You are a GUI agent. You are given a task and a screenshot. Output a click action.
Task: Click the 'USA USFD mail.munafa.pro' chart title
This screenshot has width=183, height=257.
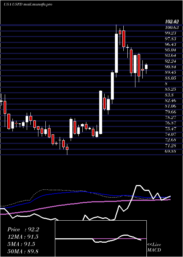(28, 4)
